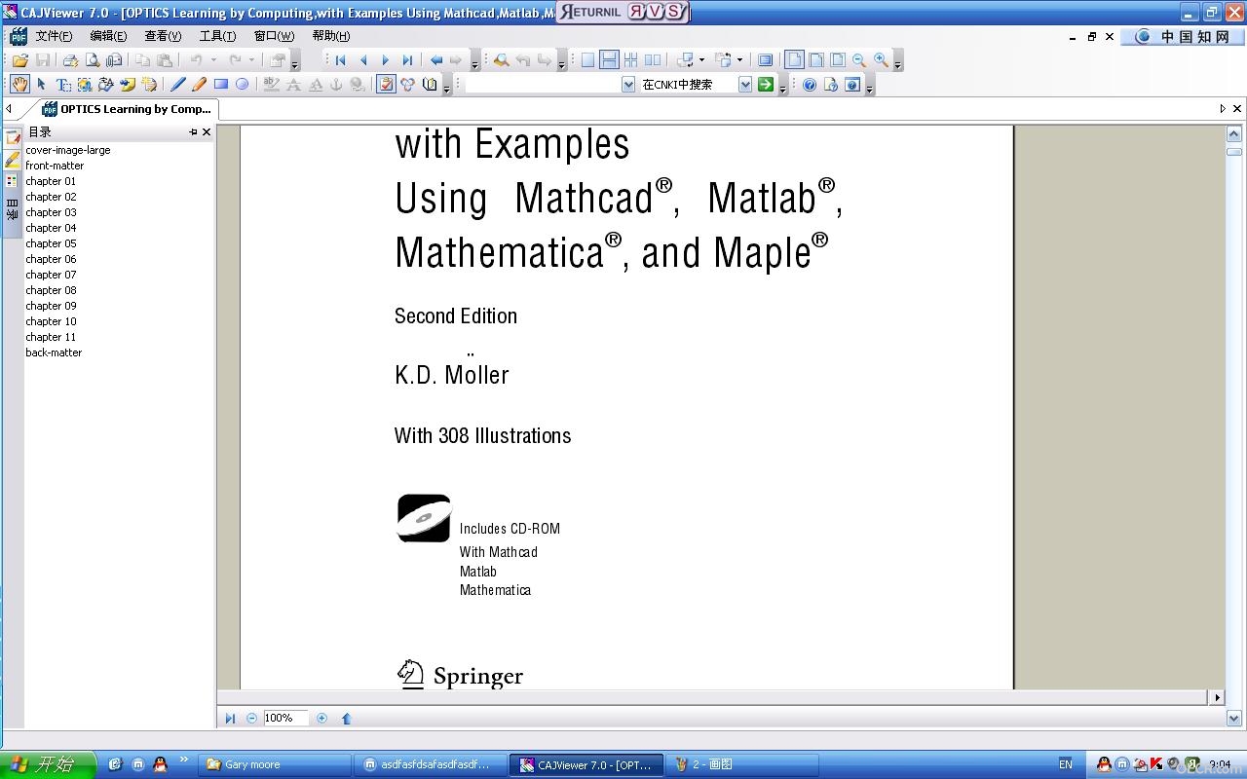Select the text selection tool
Screen dimensions: 1247x779
[x=63, y=85]
